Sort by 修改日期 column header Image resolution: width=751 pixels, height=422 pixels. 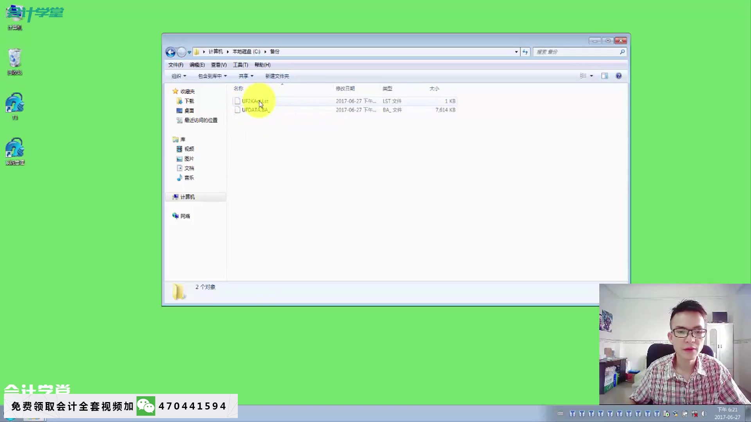click(x=345, y=89)
